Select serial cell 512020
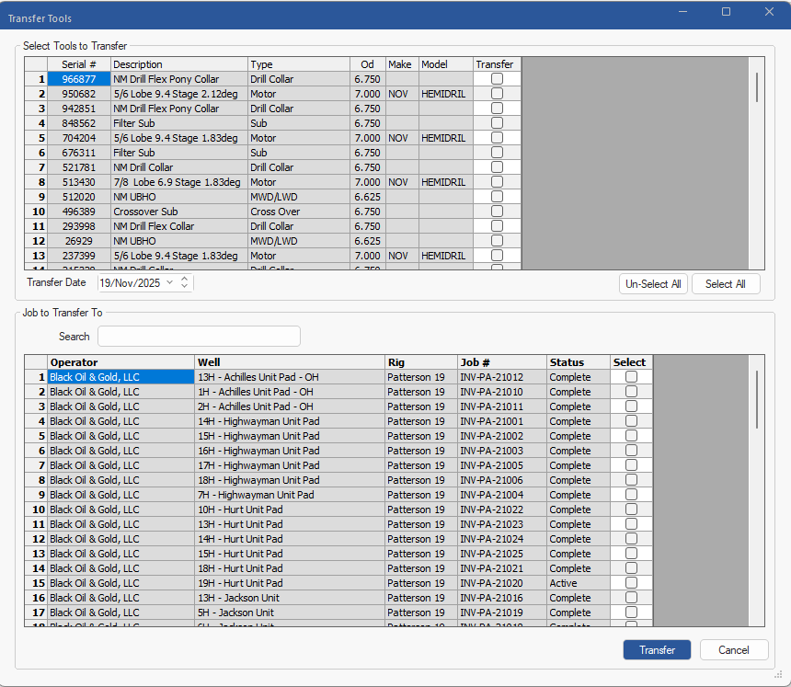Screen dimensions: 791x687 pos(79,196)
